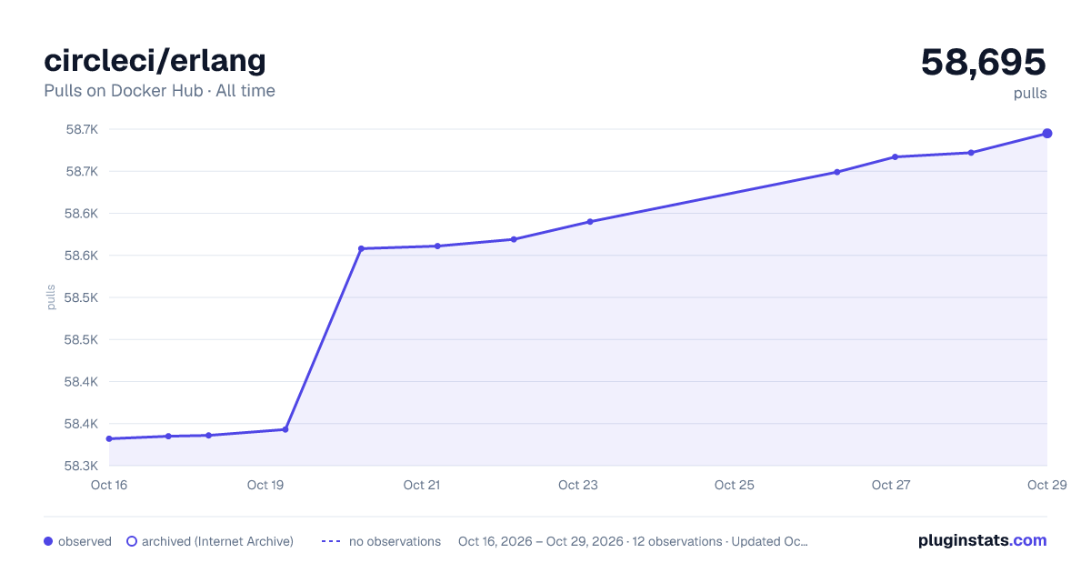
Task: Click the 'Pulls on Docker Hub · All time' subtitle
Action: [x=159, y=91]
